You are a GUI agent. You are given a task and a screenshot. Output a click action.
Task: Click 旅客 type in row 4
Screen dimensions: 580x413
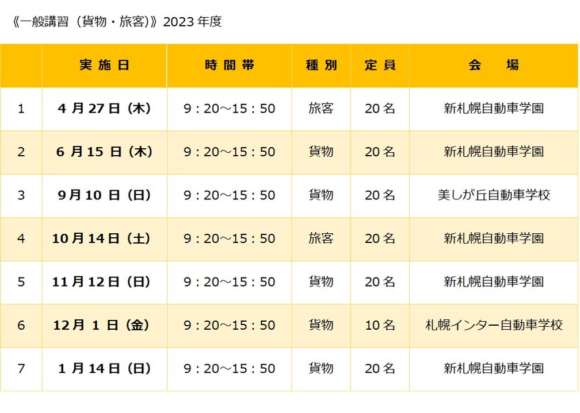(321, 238)
